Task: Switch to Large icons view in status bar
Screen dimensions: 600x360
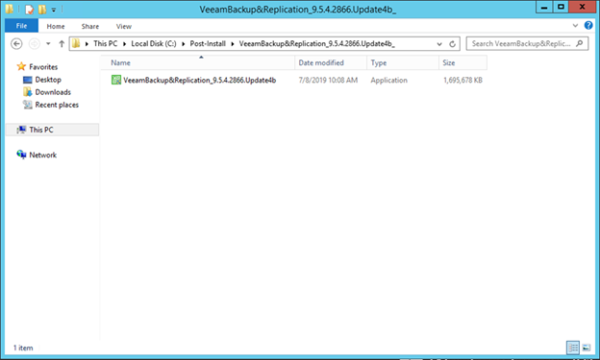Action: [x=587, y=348]
